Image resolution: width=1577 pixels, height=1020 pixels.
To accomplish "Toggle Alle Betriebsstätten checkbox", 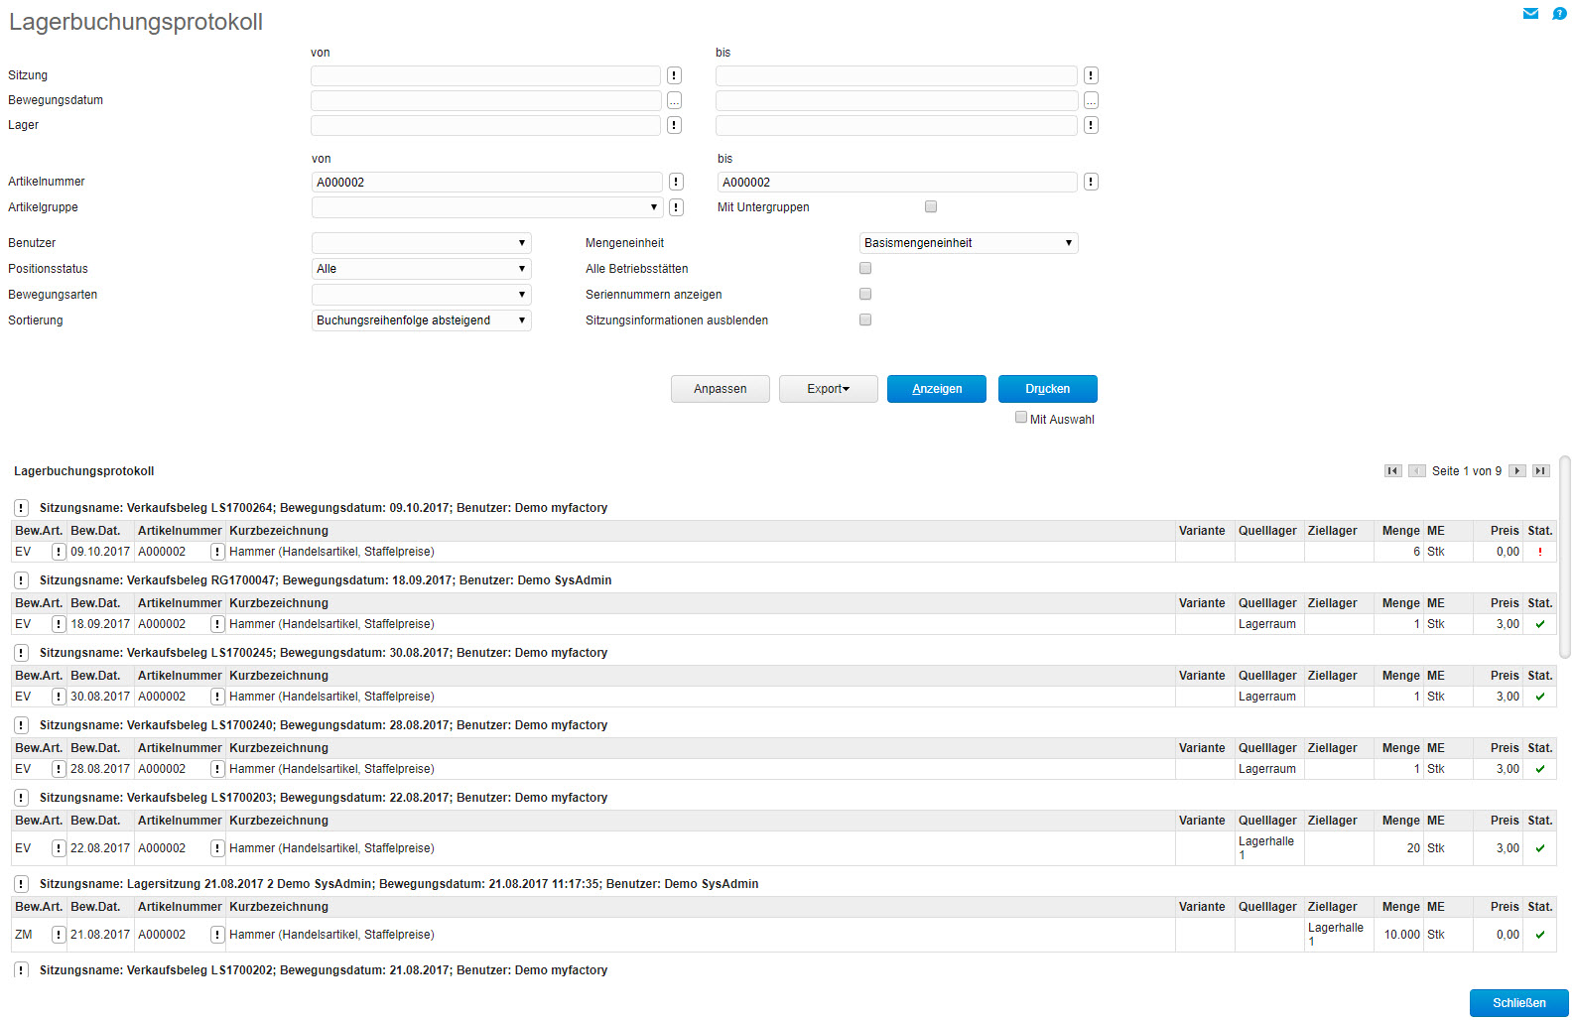I will pyautogui.click(x=865, y=268).
